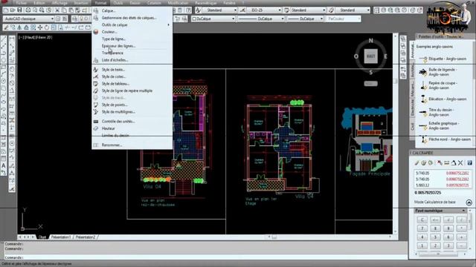Switch to the Présentation1 layout tab
The height and width of the screenshot is (267, 476).
tap(61, 237)
